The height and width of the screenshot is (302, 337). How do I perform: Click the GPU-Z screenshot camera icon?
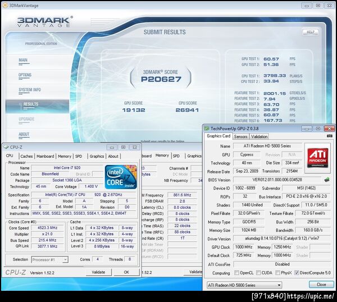[329, 136]
